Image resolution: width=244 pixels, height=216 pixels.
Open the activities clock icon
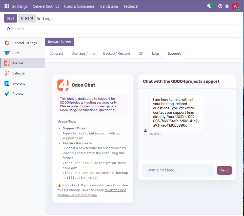220,6
